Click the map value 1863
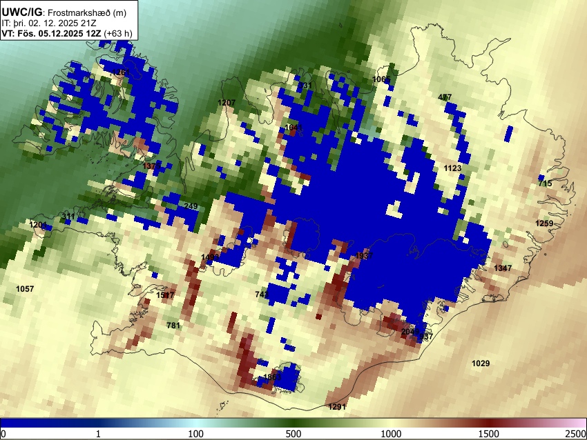 point(272,377)
